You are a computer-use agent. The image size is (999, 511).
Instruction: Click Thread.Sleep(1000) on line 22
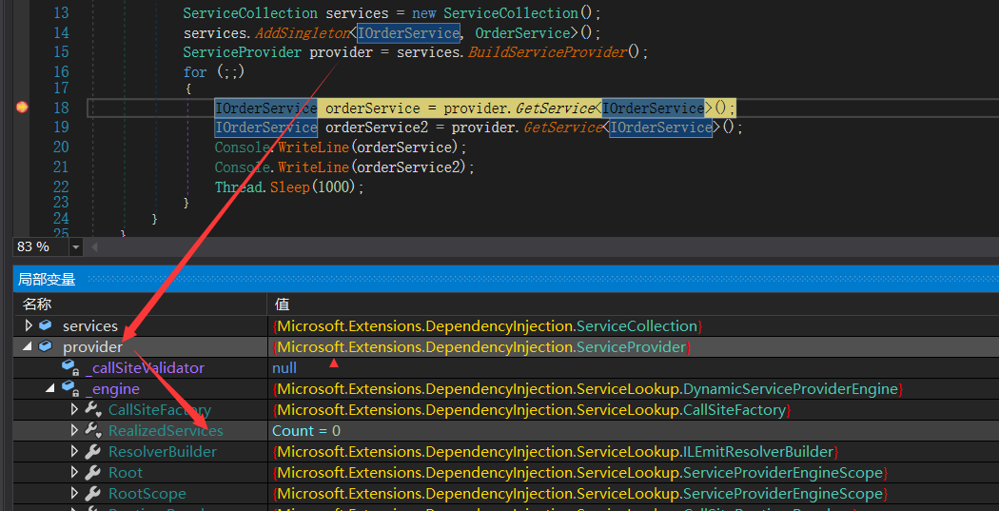coord(289,187)
